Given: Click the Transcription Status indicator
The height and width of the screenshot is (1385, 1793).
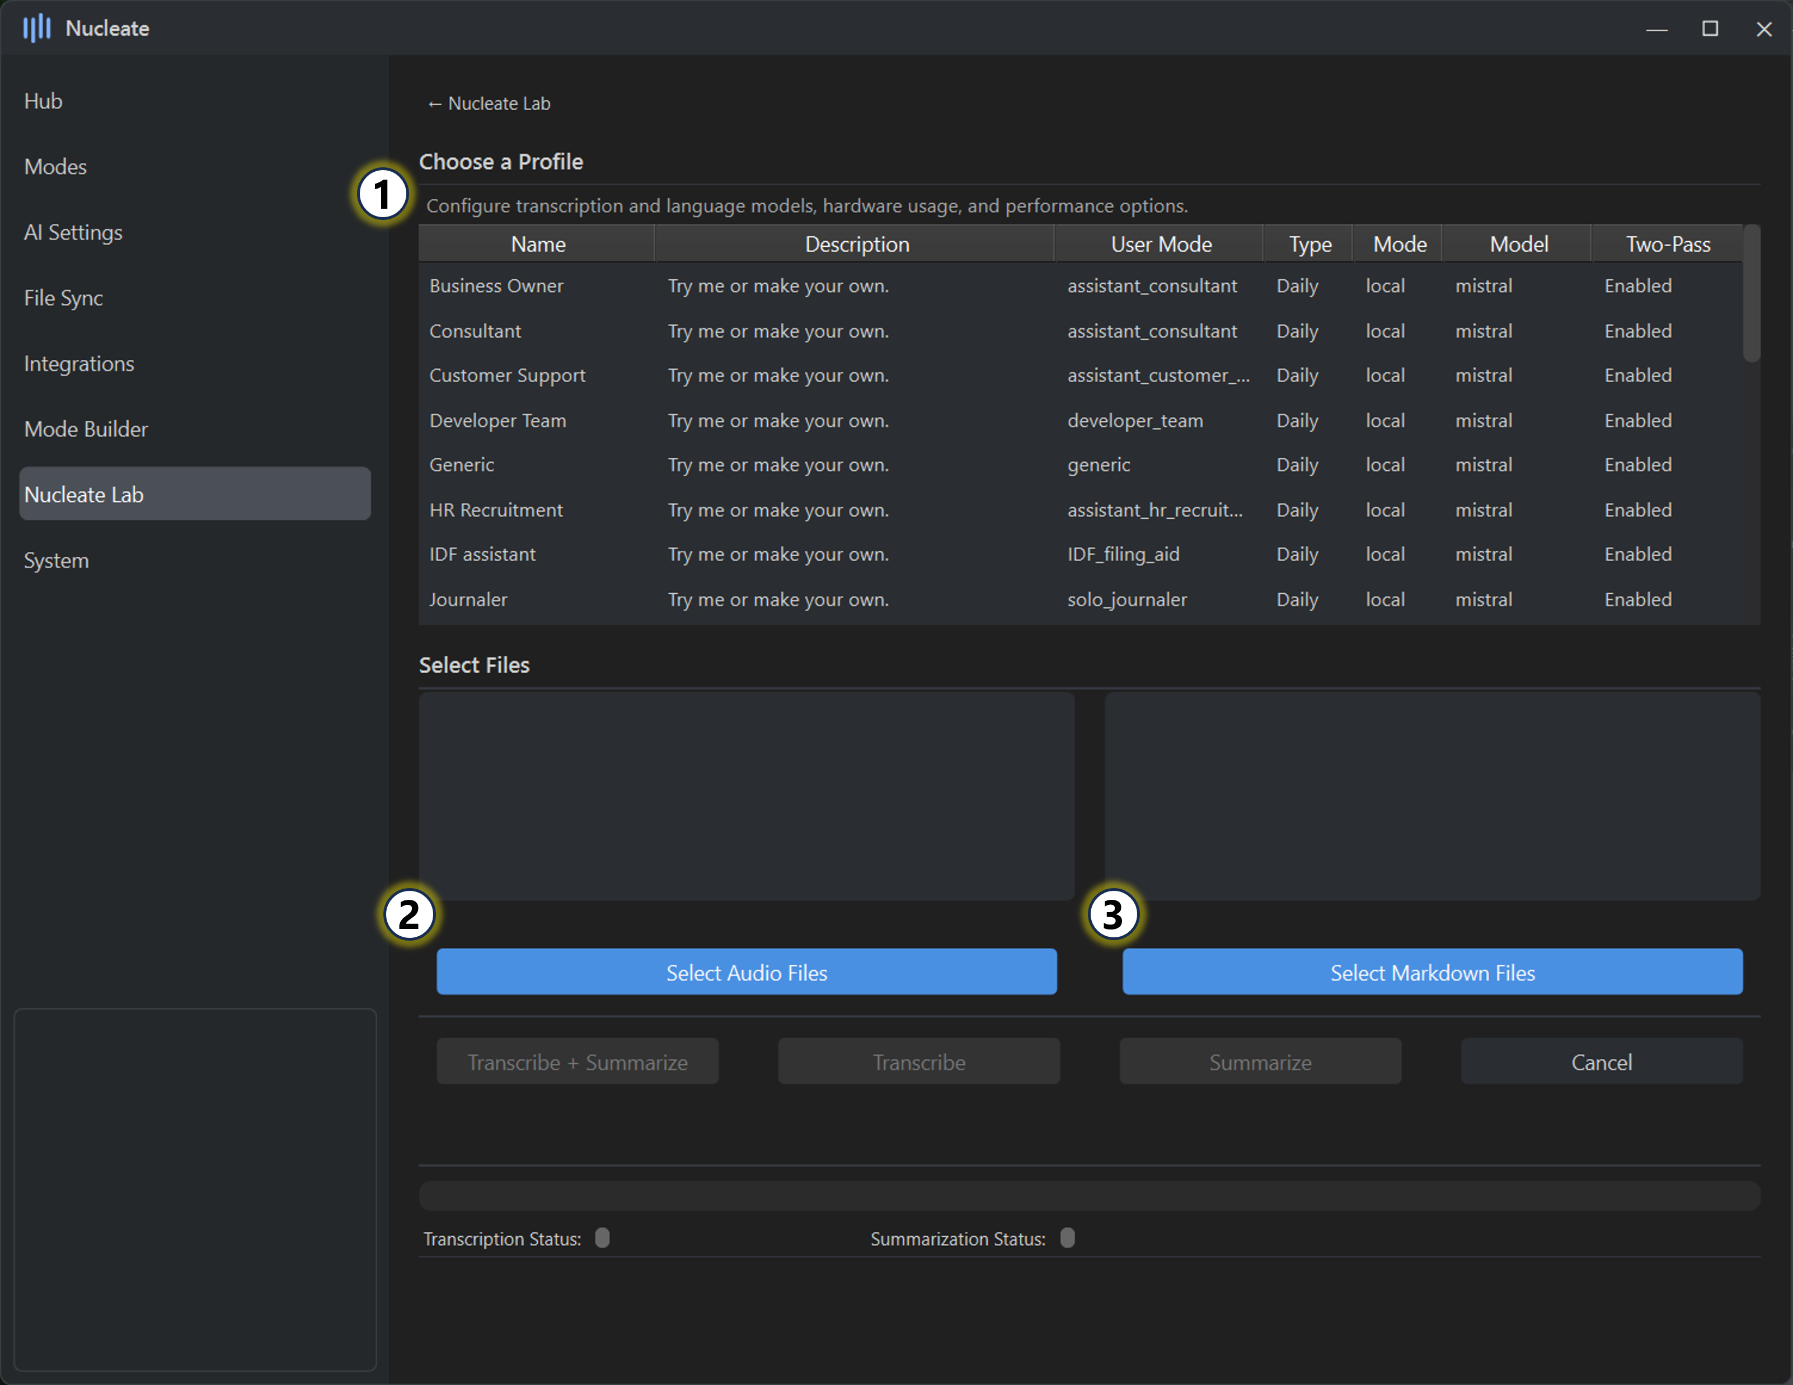Looking at the screenshot, I should (x=602, y=1237).
